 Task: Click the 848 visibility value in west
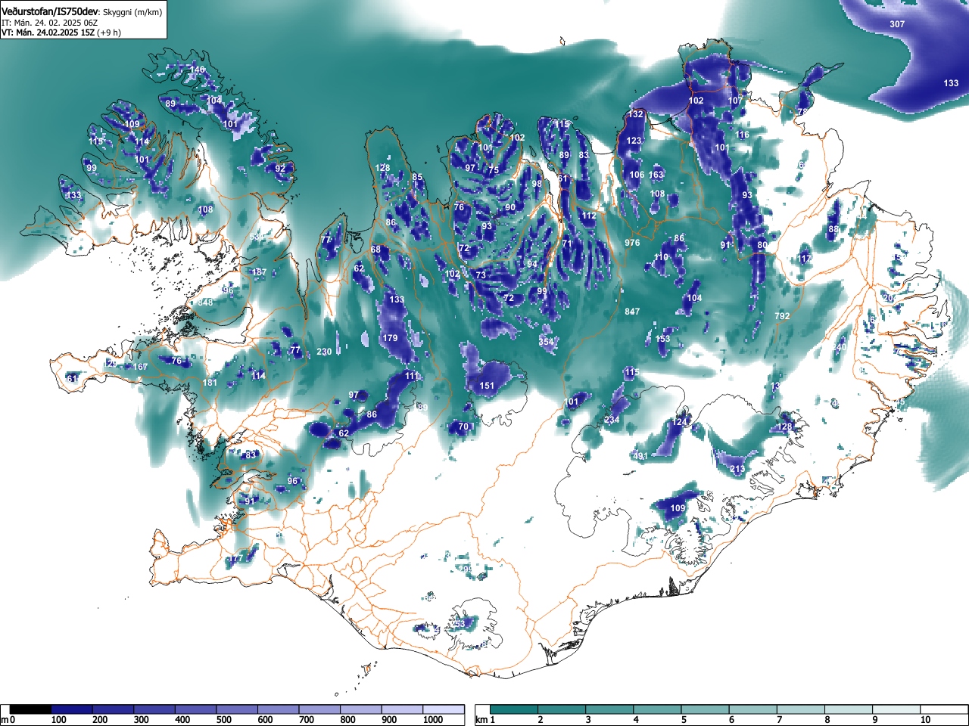pos(205,302)
